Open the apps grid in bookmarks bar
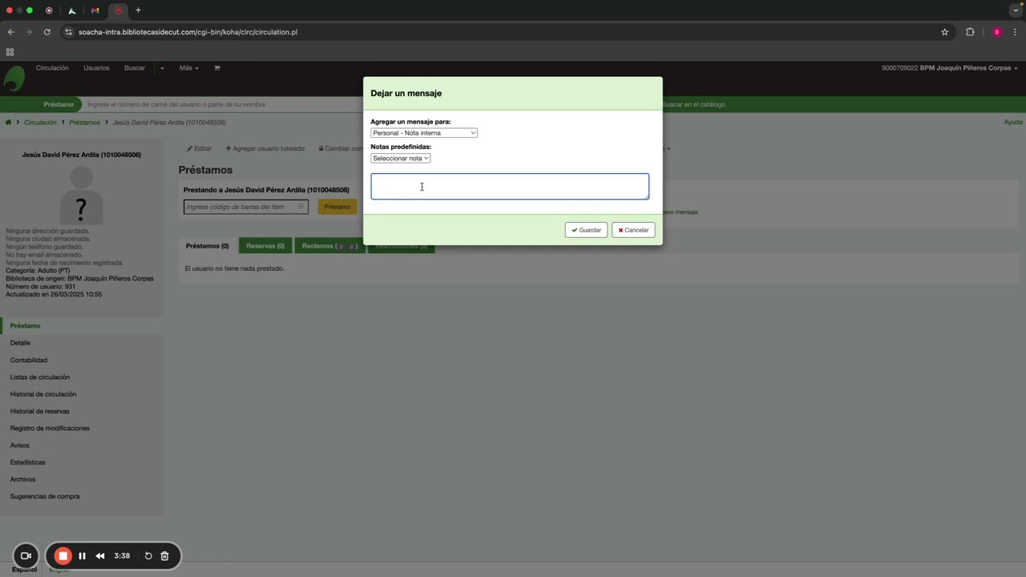The image size is (1026, 577). point(10,52)
